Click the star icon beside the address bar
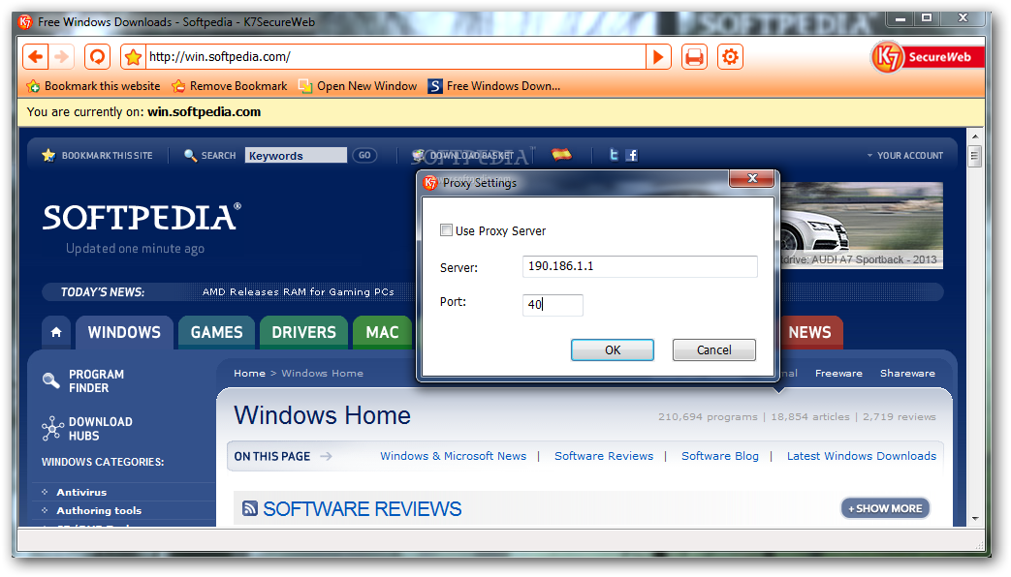 point(134,57)
